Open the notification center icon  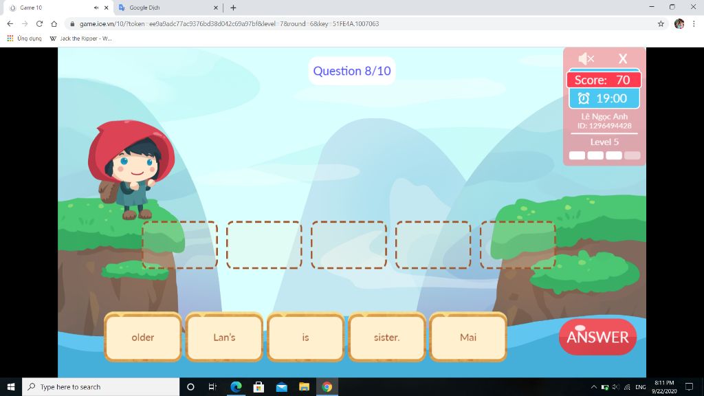(x=689, y=386)
